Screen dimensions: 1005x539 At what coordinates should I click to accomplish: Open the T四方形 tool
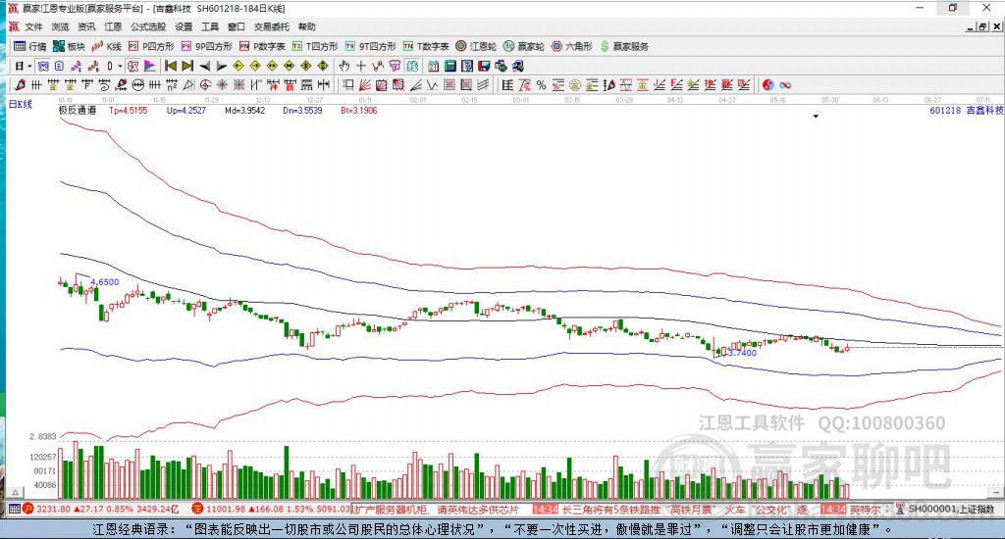315,46
